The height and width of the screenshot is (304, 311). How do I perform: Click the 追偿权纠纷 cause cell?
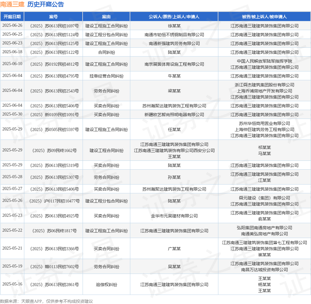107,285
